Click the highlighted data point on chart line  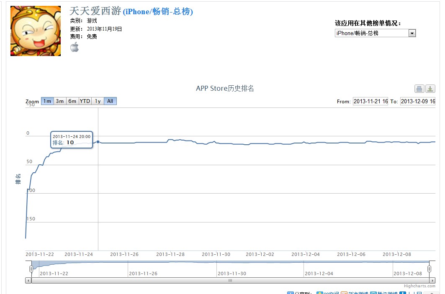coord(98,142)
